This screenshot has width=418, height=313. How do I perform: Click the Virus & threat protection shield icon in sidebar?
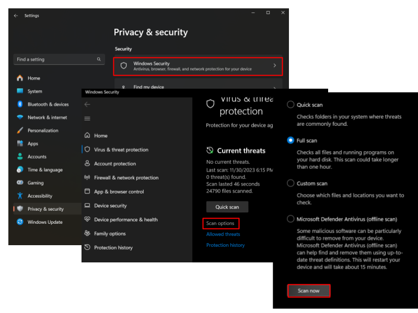click(x=87, y=149)
